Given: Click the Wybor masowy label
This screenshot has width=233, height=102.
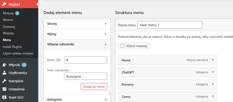Looking at the screenshot, I should click(137, 46).
